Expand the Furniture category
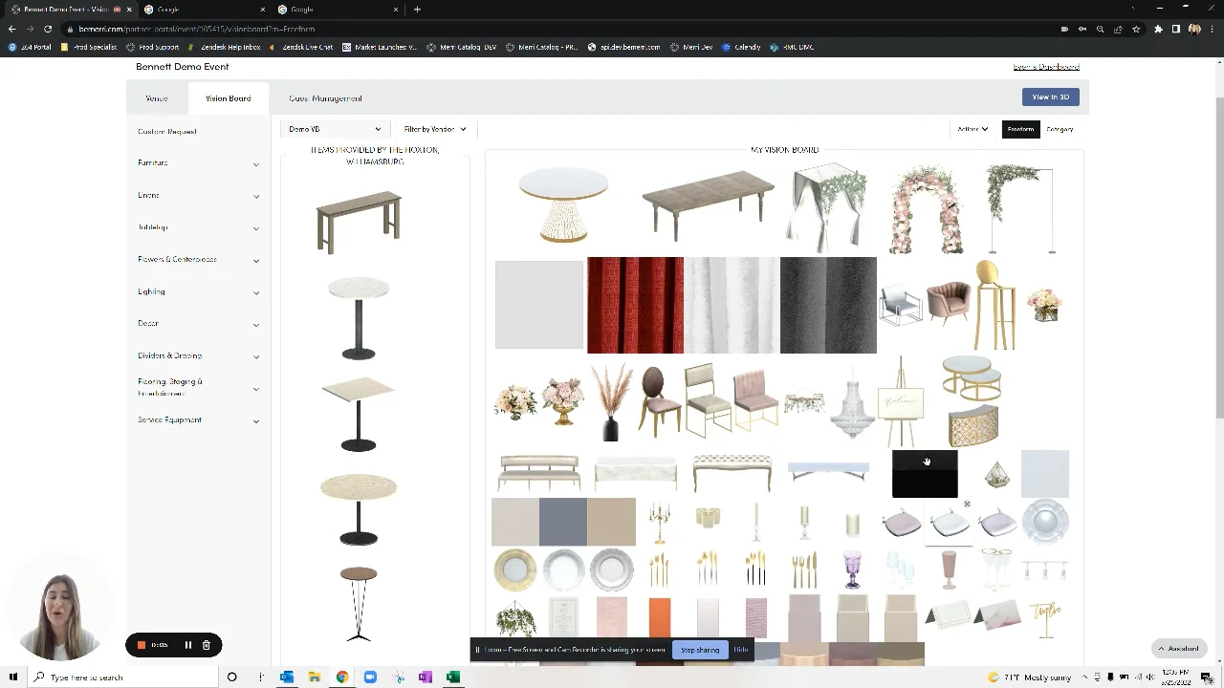This screenshot has height=688, width=1224. pyautogui.click(x=198, y=163)
